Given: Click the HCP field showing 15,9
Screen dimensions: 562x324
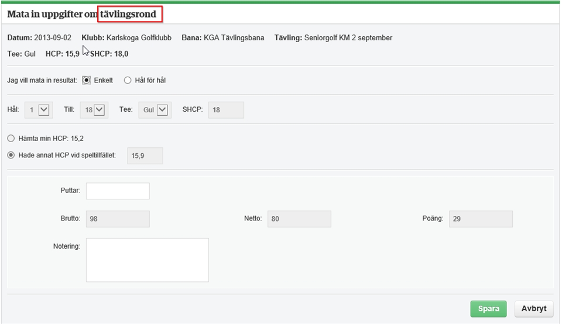Looking at the screenshot, I should point(145,156).
